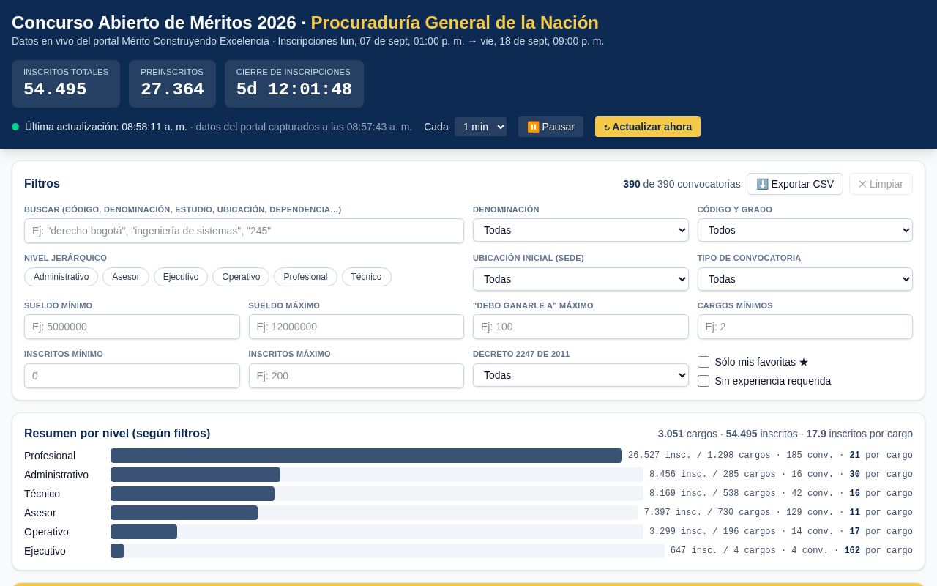Toggle the Ejecutivo level chip
Screen dimensions: 937x586
pos(181,277)
